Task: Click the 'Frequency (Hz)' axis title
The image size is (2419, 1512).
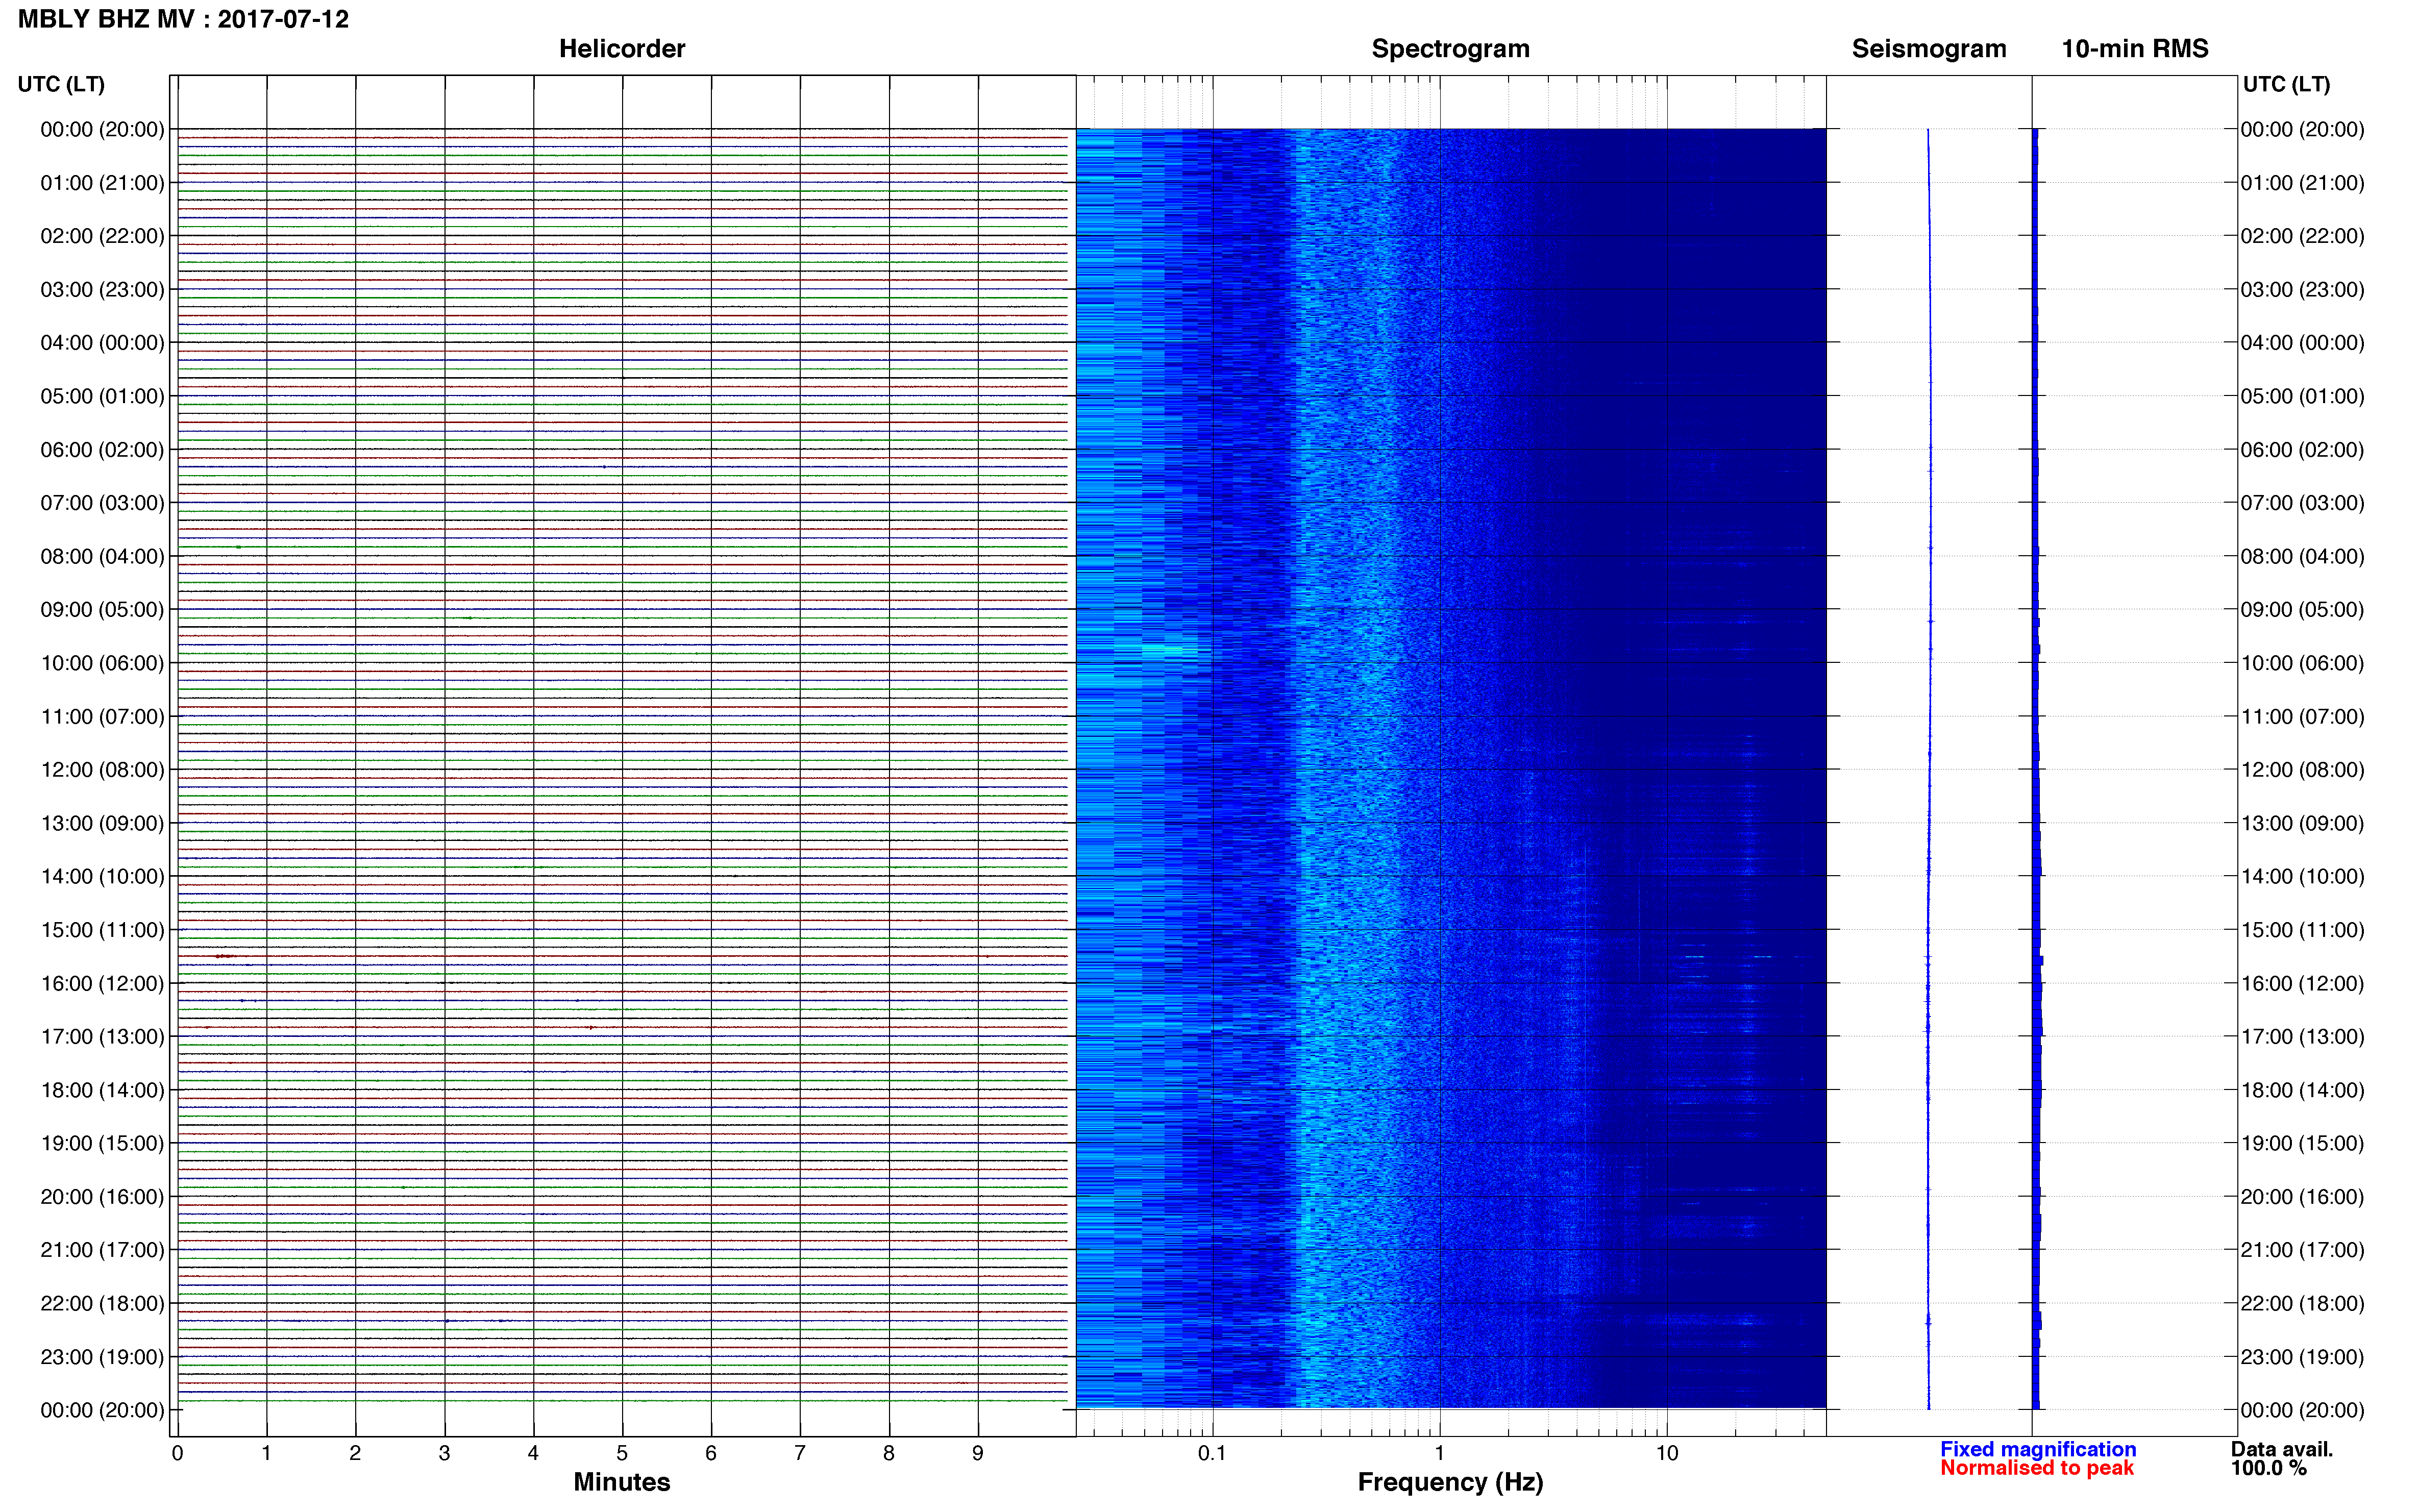Action: click(1450, 1482)
